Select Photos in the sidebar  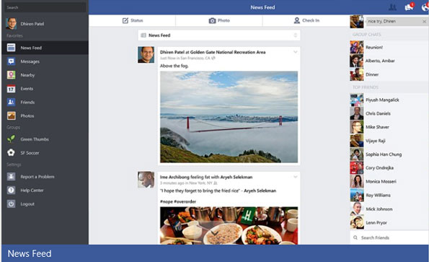point(45,115)
